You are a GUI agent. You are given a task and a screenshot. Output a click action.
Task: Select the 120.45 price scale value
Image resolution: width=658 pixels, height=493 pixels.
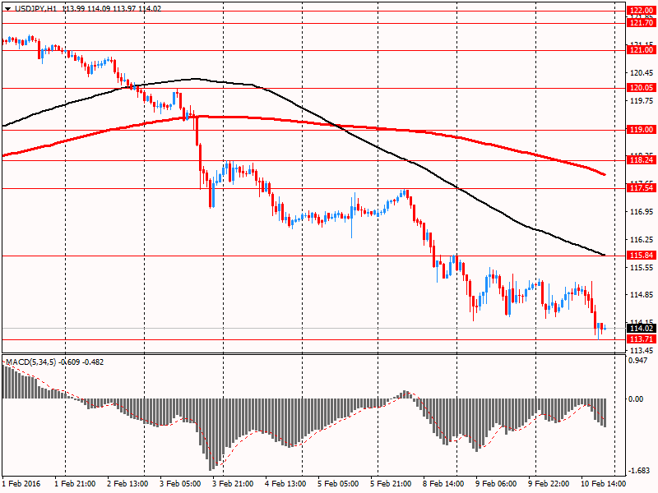642,73
